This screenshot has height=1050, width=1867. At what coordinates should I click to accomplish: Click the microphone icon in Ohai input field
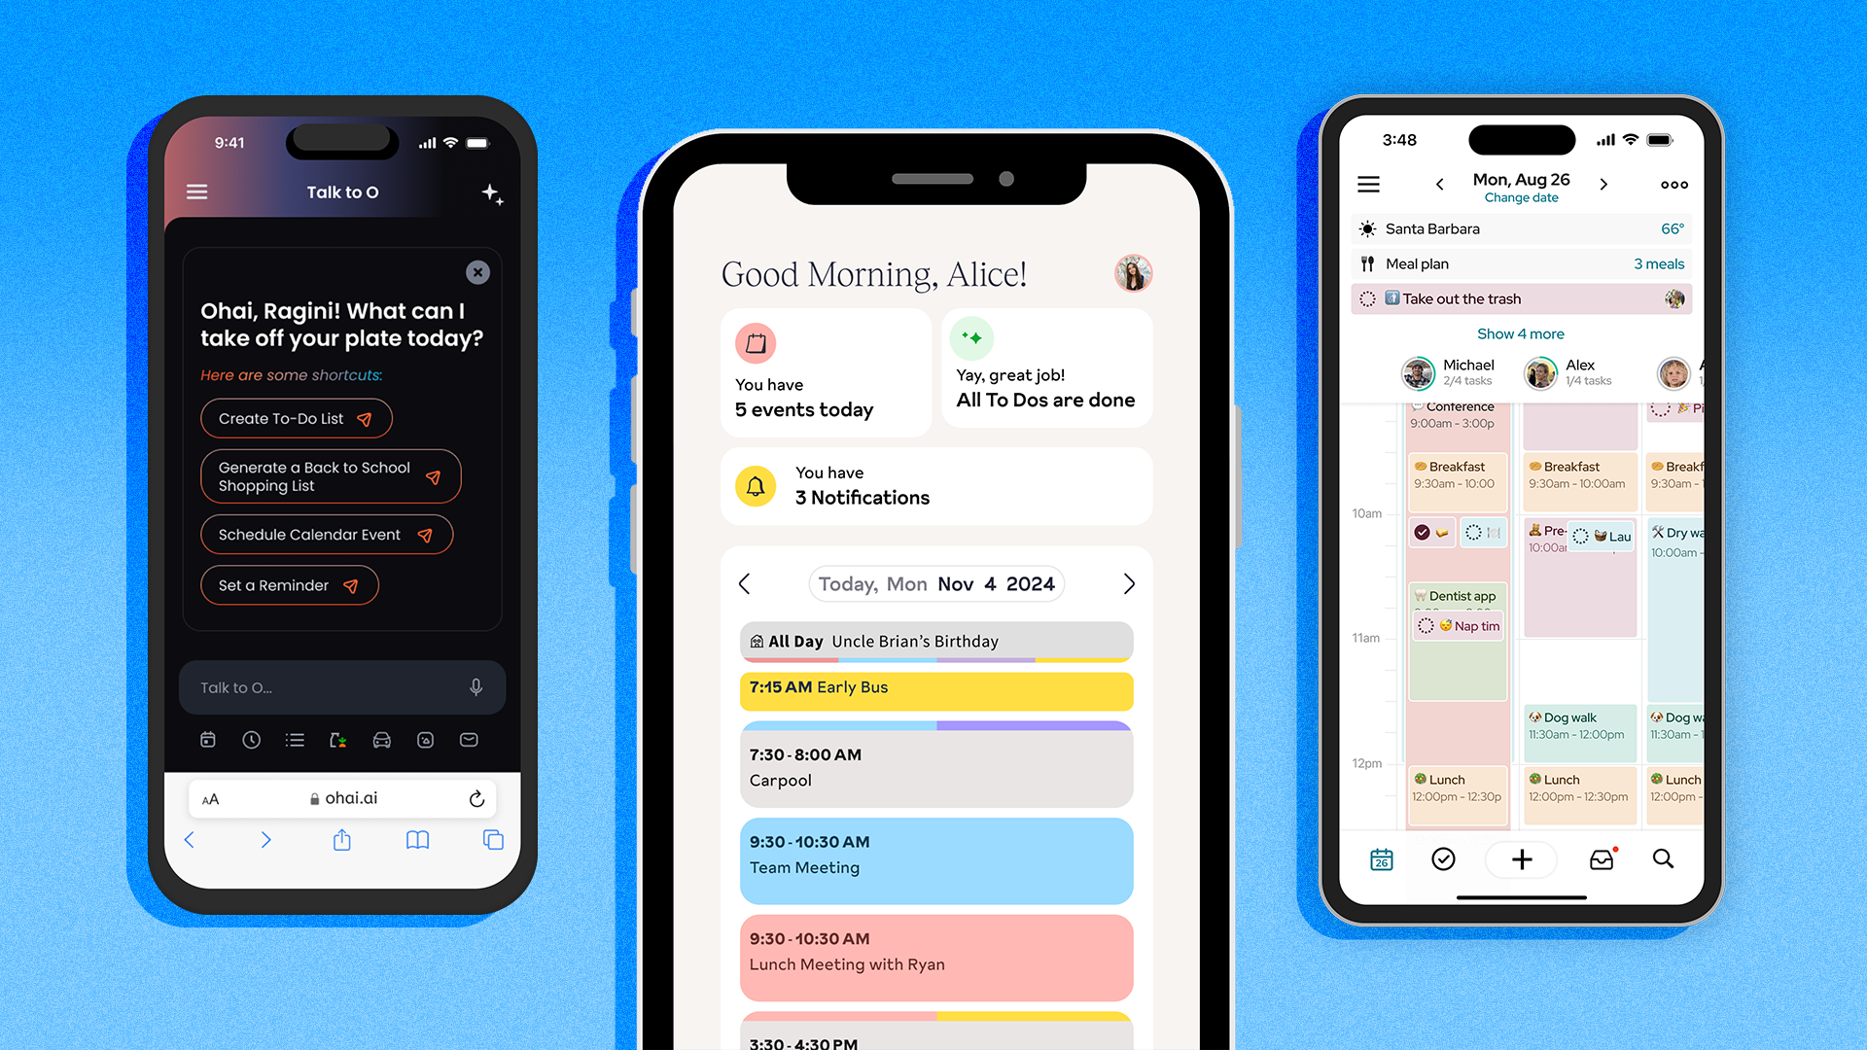pos(475,687)
